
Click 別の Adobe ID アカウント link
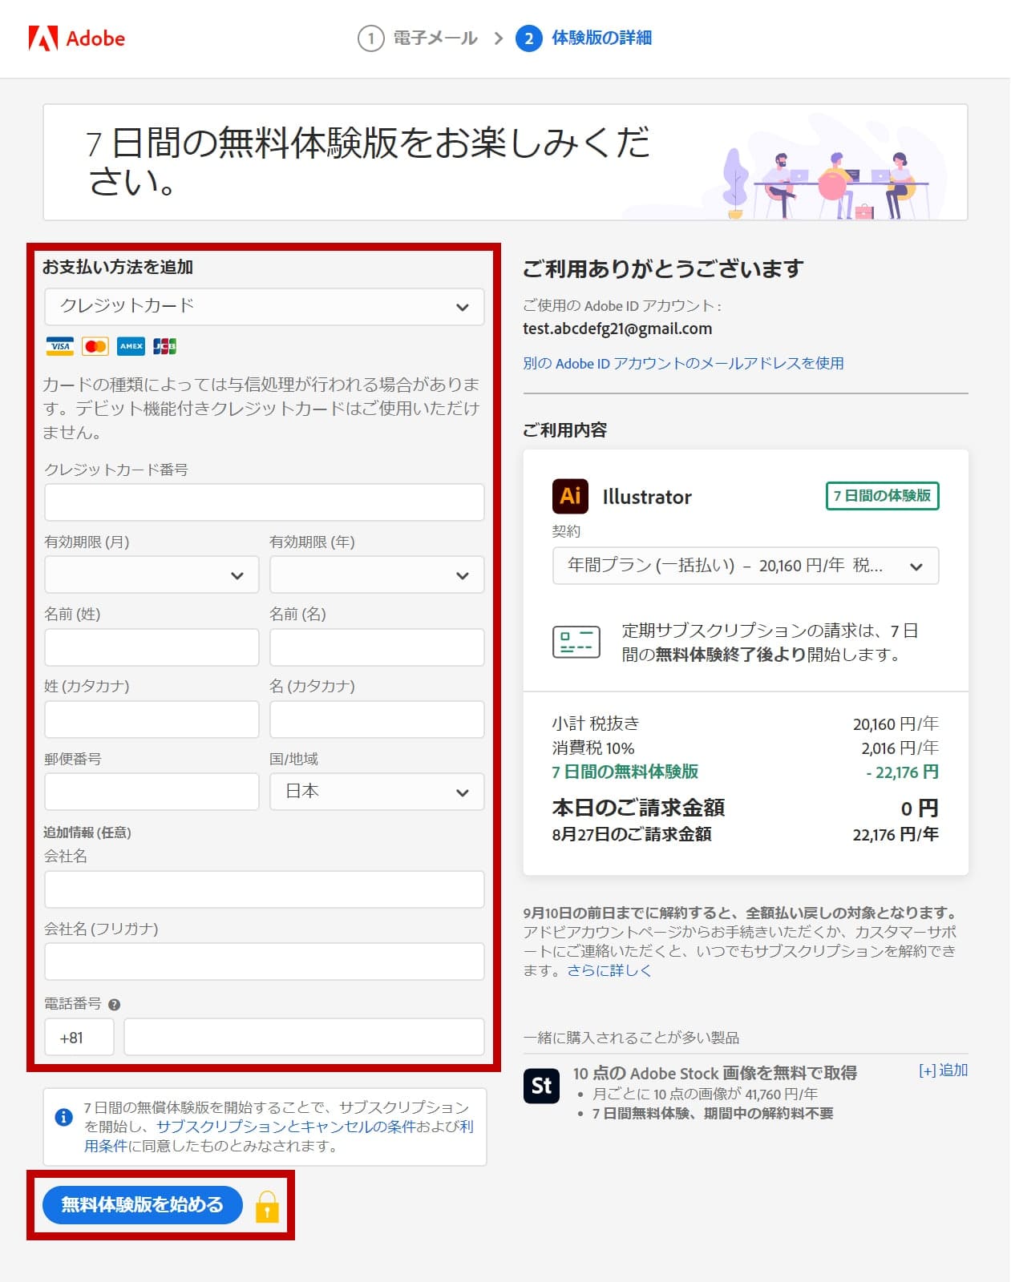[683, 363]
